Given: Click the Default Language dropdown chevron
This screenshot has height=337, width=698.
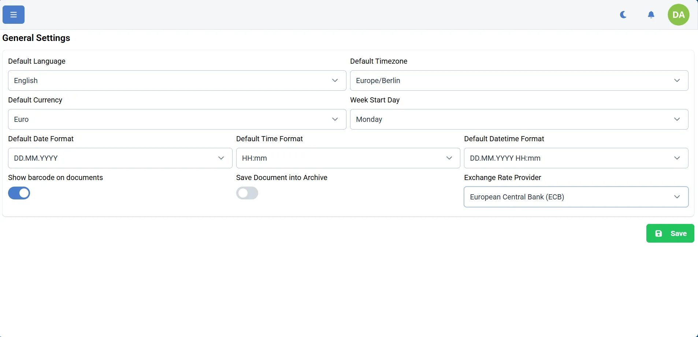Looking at the screenshot, I should click(x=335, y=80).
